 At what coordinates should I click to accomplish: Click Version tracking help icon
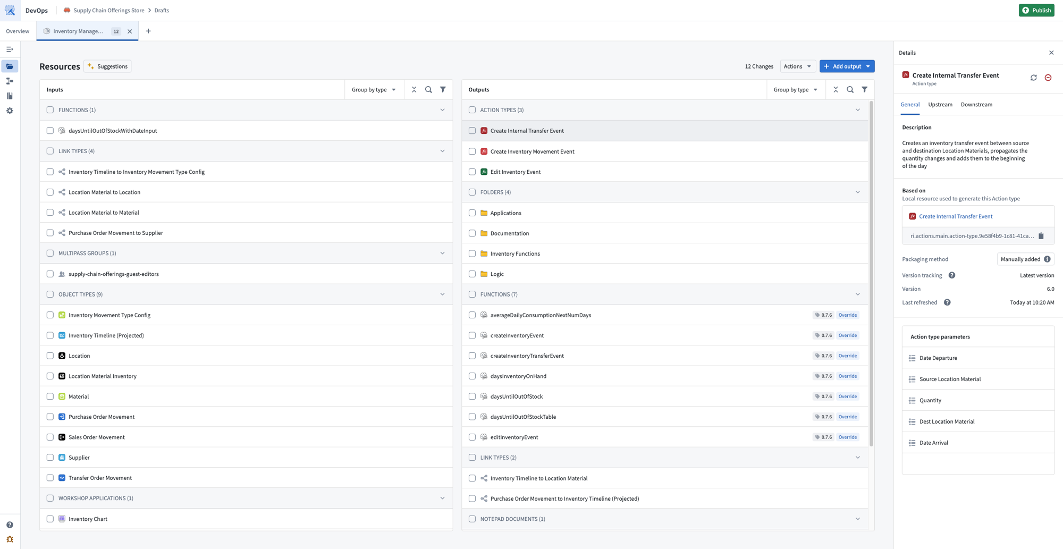coord(952,275)
